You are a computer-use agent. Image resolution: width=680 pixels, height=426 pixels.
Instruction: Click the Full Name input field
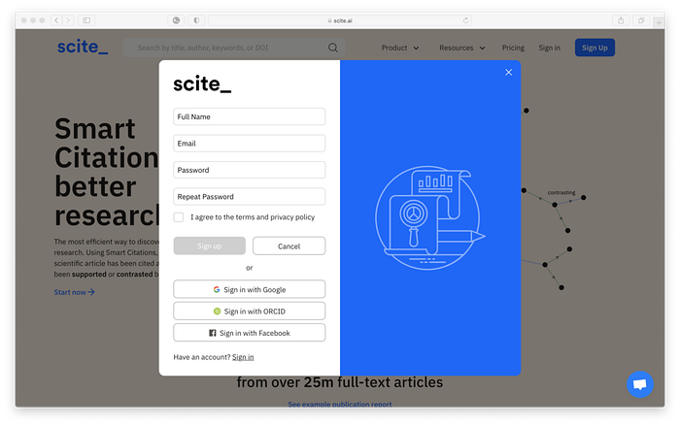249,116
